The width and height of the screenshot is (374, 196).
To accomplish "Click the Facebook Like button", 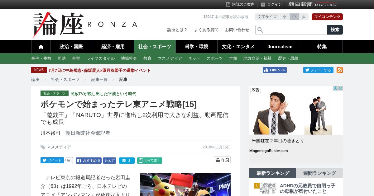I will 275,70.
